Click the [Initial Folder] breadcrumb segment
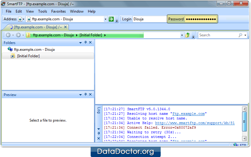This screenshot has width=251, height=157. coord(91,35)
